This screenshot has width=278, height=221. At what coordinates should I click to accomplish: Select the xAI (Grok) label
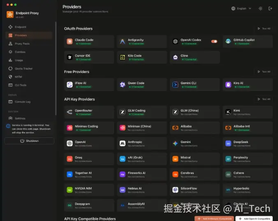pyautogui.click(x=135, y=157)
